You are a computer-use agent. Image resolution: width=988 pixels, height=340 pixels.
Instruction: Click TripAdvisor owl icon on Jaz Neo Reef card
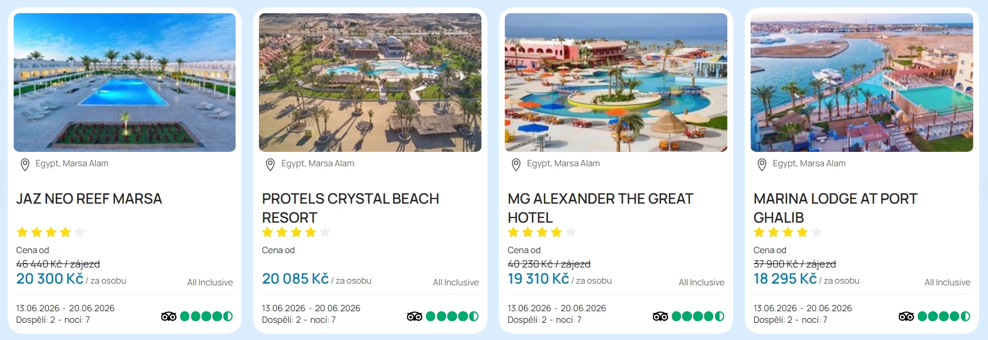point(169,316)
